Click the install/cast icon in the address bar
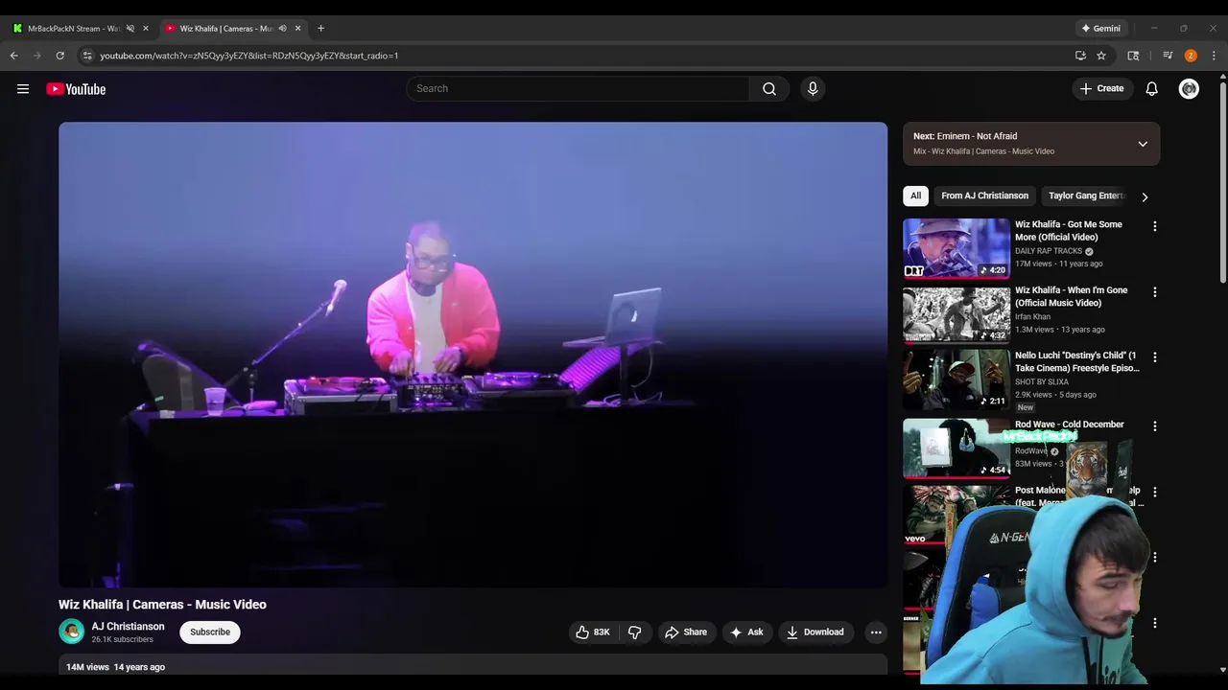 (x=1080, y=56)
